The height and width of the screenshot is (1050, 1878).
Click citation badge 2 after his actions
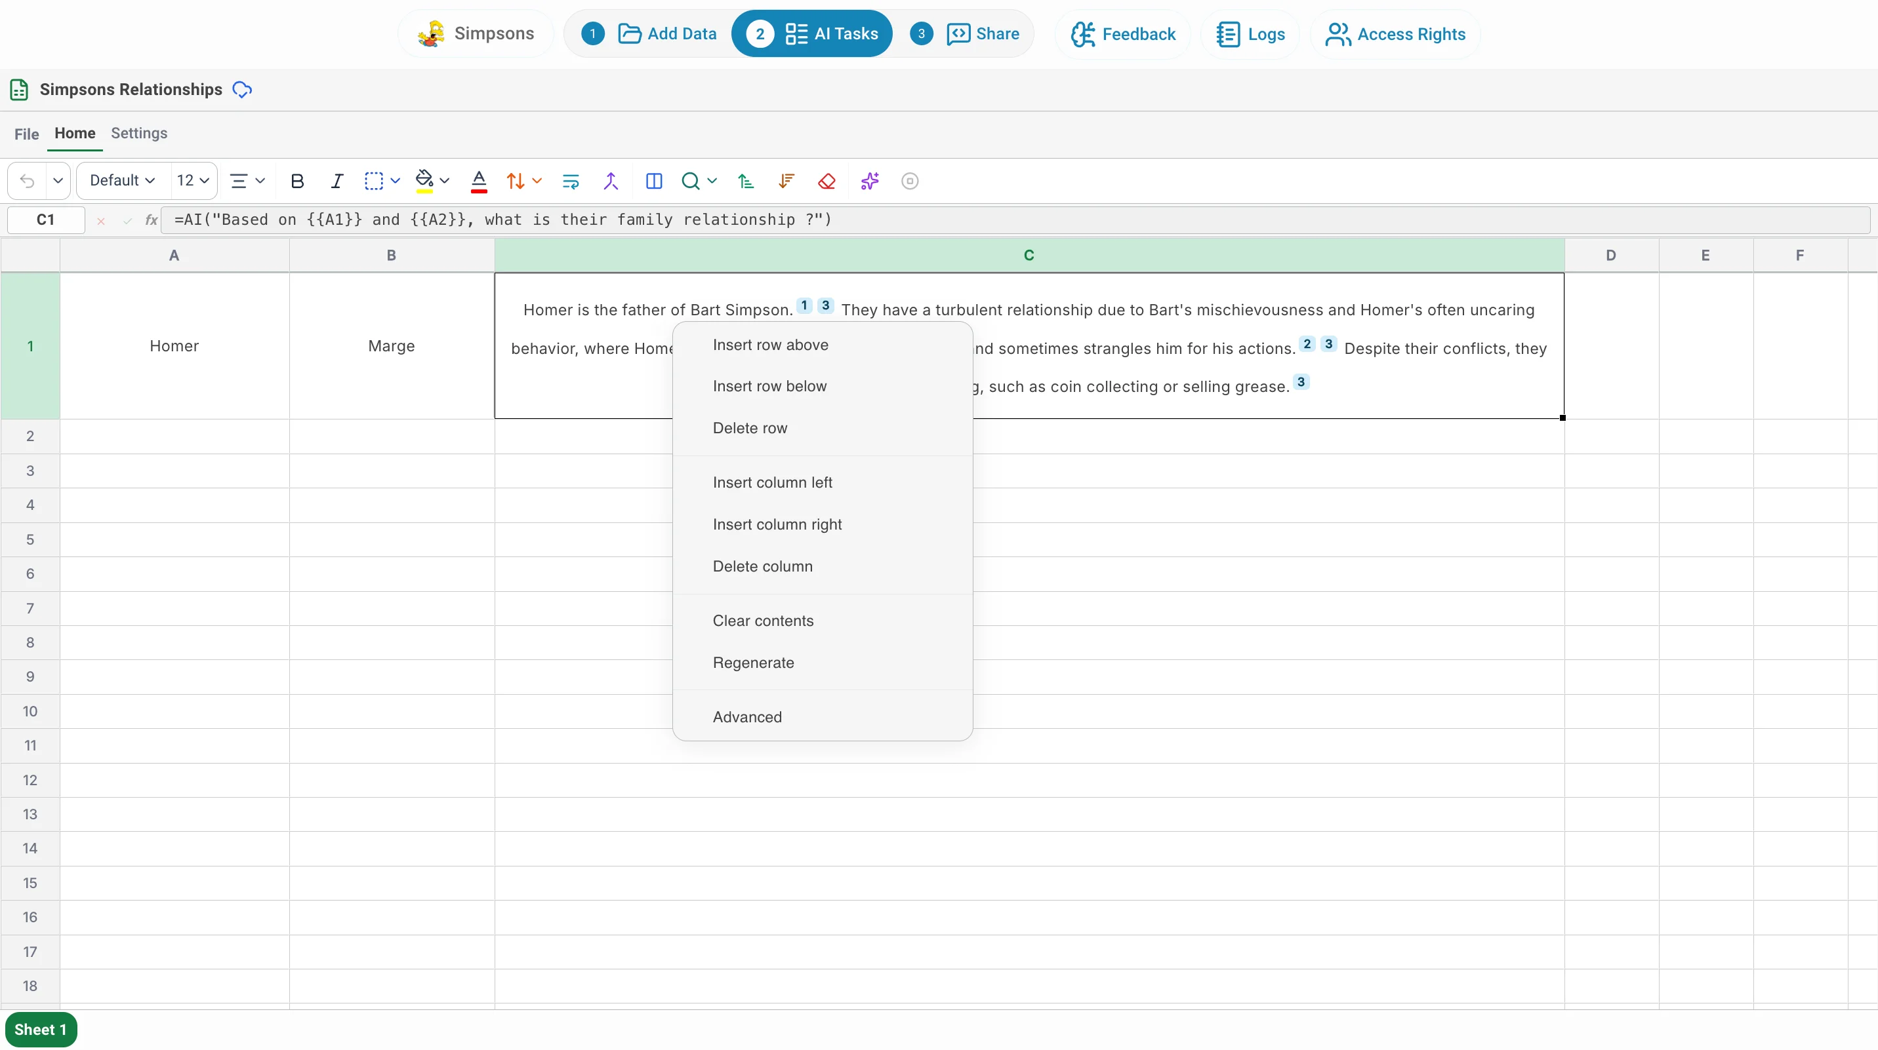pyautogui.click(x=1307, y=344)
